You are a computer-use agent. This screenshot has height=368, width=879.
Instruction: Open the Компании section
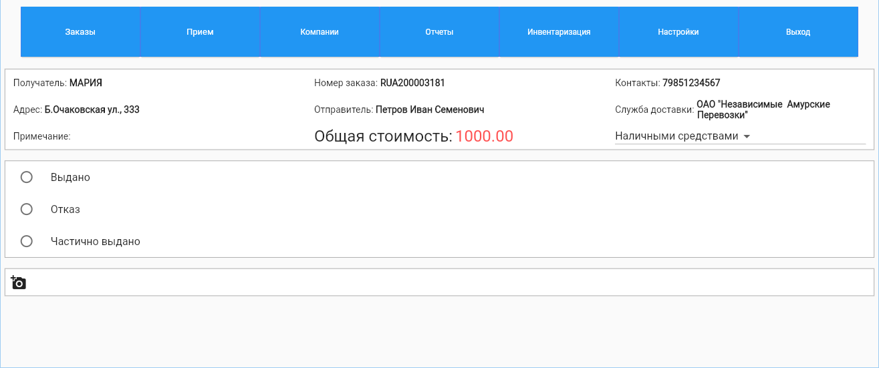pos(320,31)
